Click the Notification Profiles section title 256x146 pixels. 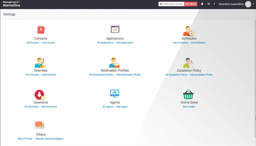tap(115, 70)
